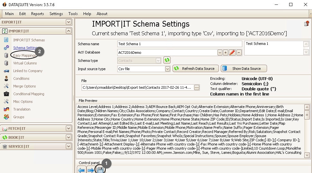Open the Main menu

coord(9,14)
